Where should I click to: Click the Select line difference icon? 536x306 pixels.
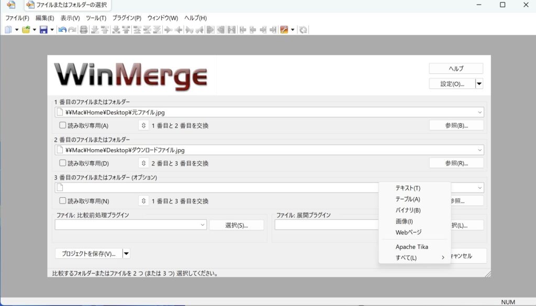point(83,30)
